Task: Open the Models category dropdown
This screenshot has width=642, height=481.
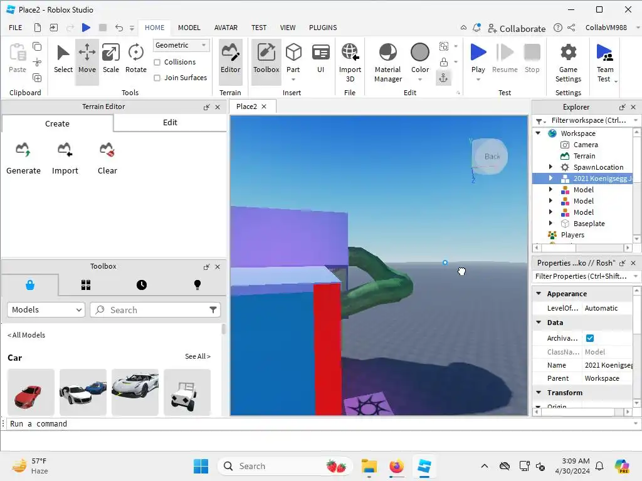Action: coord(46,309)
